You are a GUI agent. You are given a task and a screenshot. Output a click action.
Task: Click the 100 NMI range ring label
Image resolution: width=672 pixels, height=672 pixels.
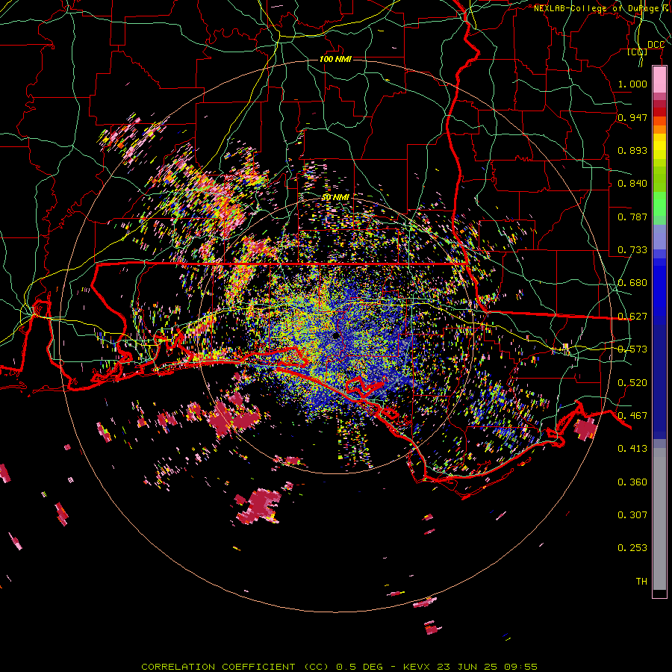point(335,59)
